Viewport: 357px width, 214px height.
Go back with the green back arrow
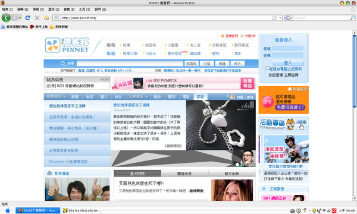[6, 18]
